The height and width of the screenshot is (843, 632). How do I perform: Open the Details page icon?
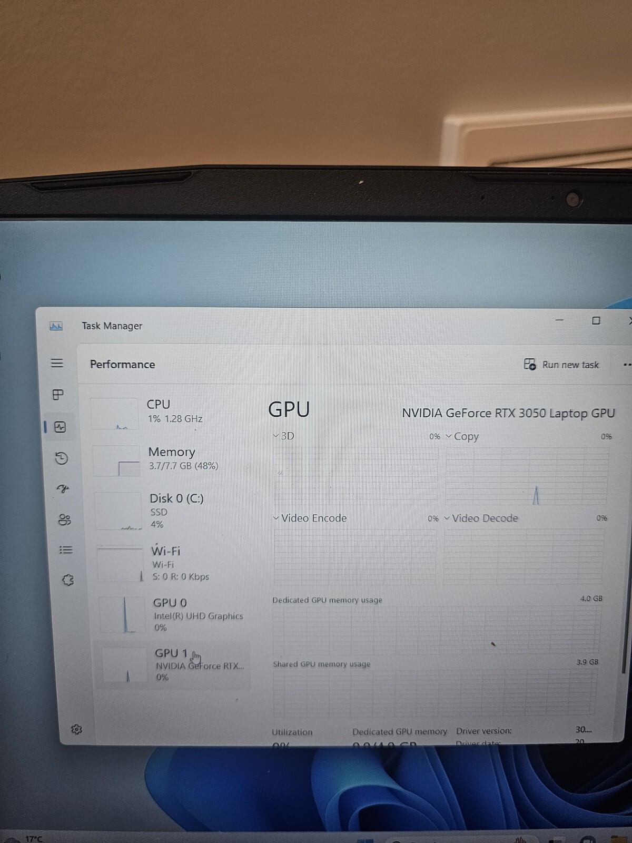pos(66,550)
